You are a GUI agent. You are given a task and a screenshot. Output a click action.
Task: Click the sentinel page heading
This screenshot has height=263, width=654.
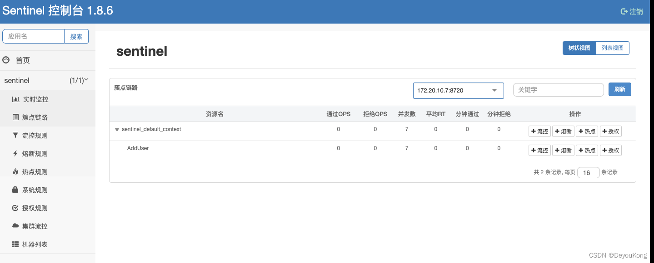click(142, 51)
